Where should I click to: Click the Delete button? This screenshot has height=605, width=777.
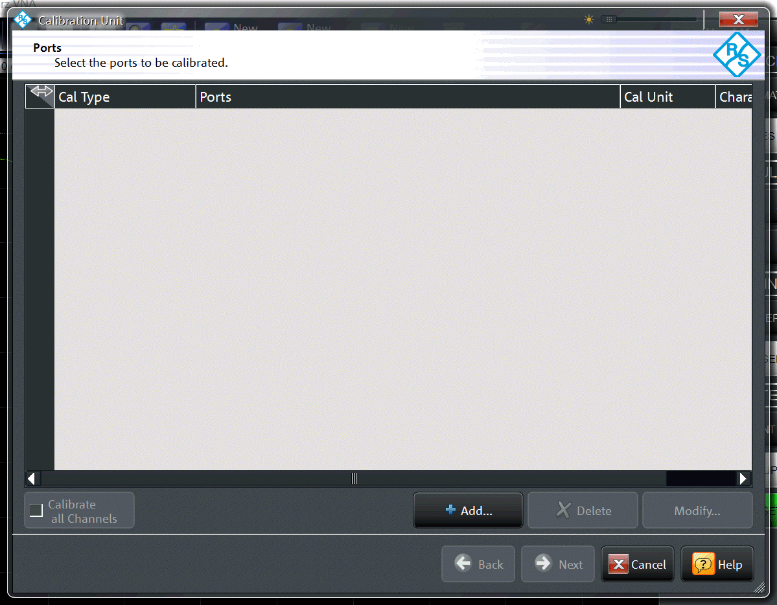[x=583, y=510]
